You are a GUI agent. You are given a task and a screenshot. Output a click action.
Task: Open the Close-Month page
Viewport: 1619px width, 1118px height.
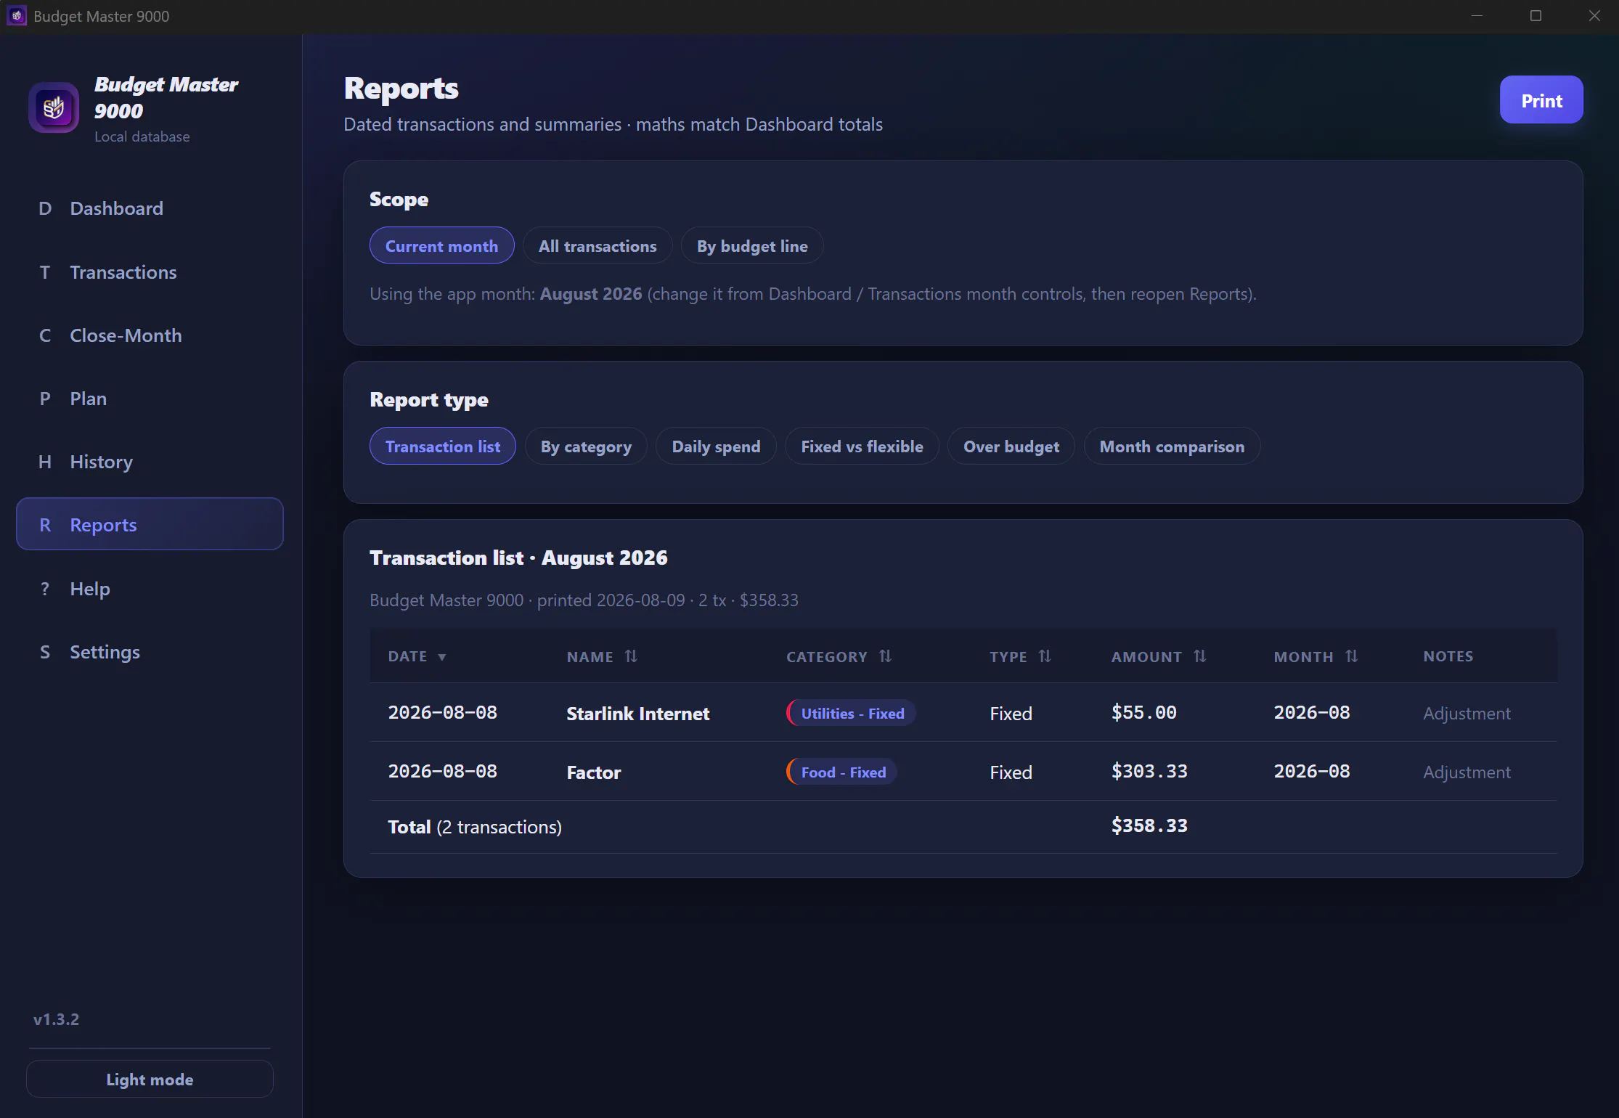150,335
